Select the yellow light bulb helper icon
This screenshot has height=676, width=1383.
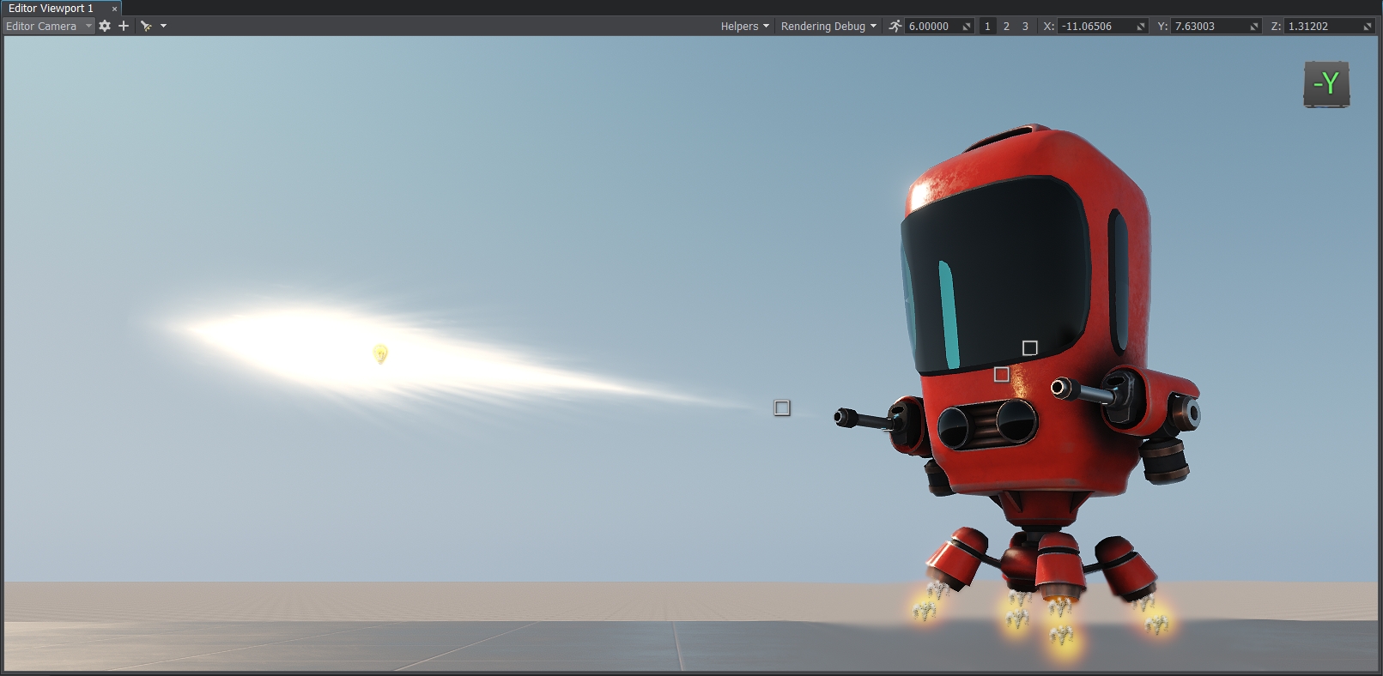[x=380, y=353]
